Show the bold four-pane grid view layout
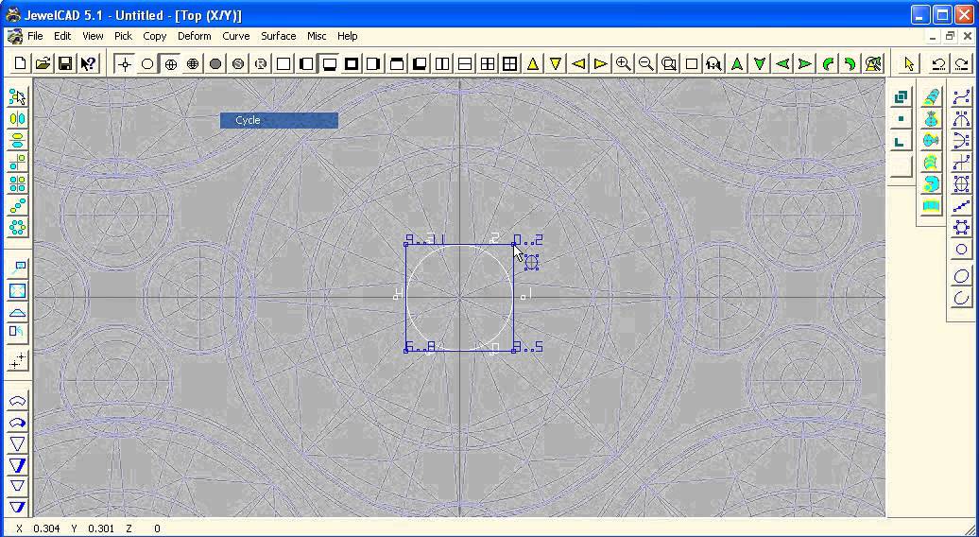This screenshot has height=537, width=979. pyautogui.click(x=510, y=63)
